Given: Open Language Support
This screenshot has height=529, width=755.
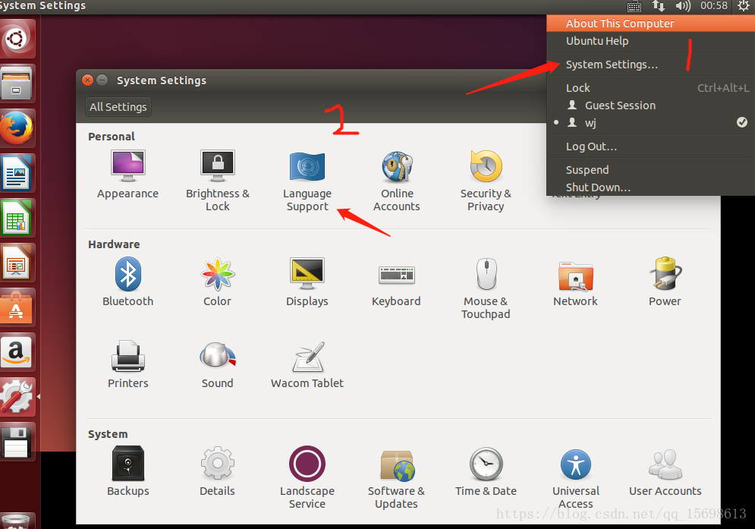Looking at the screenshot, I should 307,181.
